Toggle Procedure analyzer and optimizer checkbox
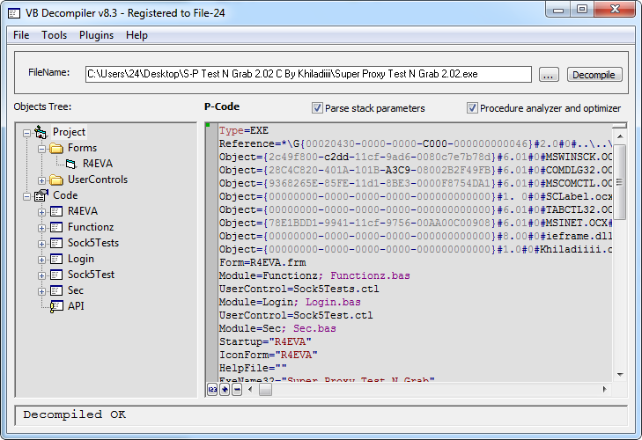642x440 pixels. tap(472, 108)
